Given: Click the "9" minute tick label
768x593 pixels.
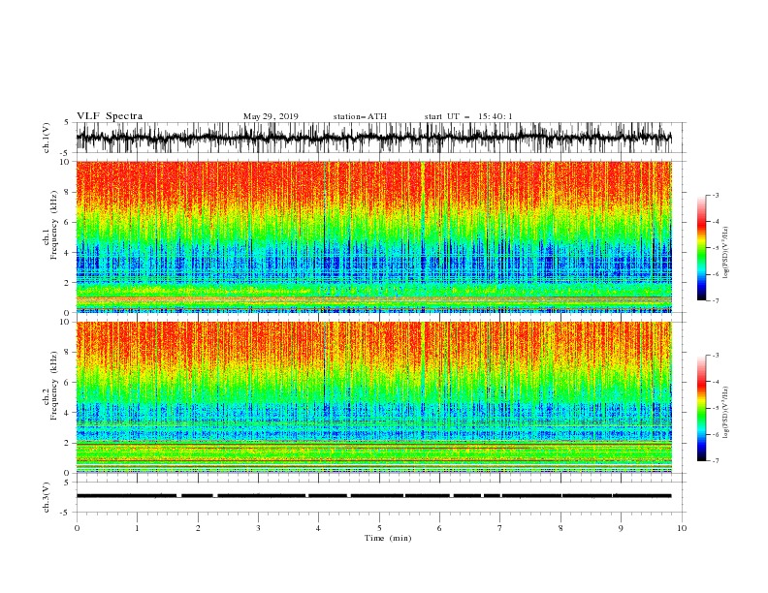Looking at the screenshot, I should 621,528.
